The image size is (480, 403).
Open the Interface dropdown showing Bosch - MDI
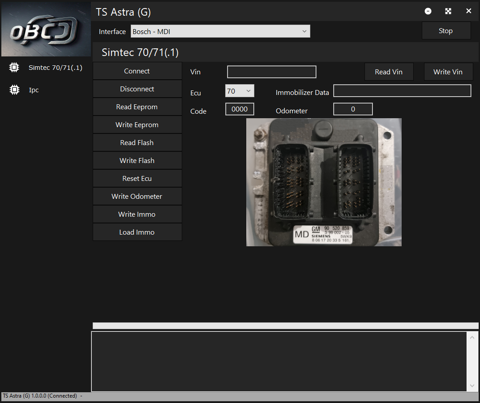(x=220, y=31)
